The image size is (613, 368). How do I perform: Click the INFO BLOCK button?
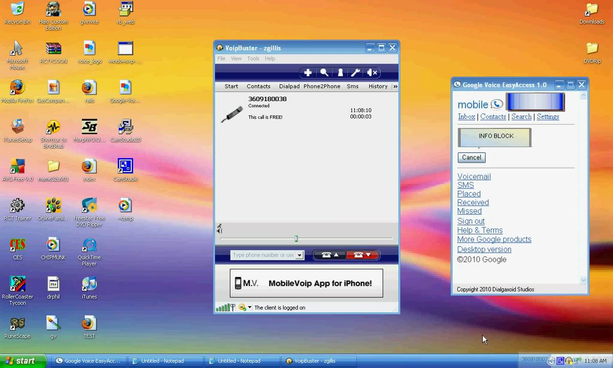coord(494,137)
